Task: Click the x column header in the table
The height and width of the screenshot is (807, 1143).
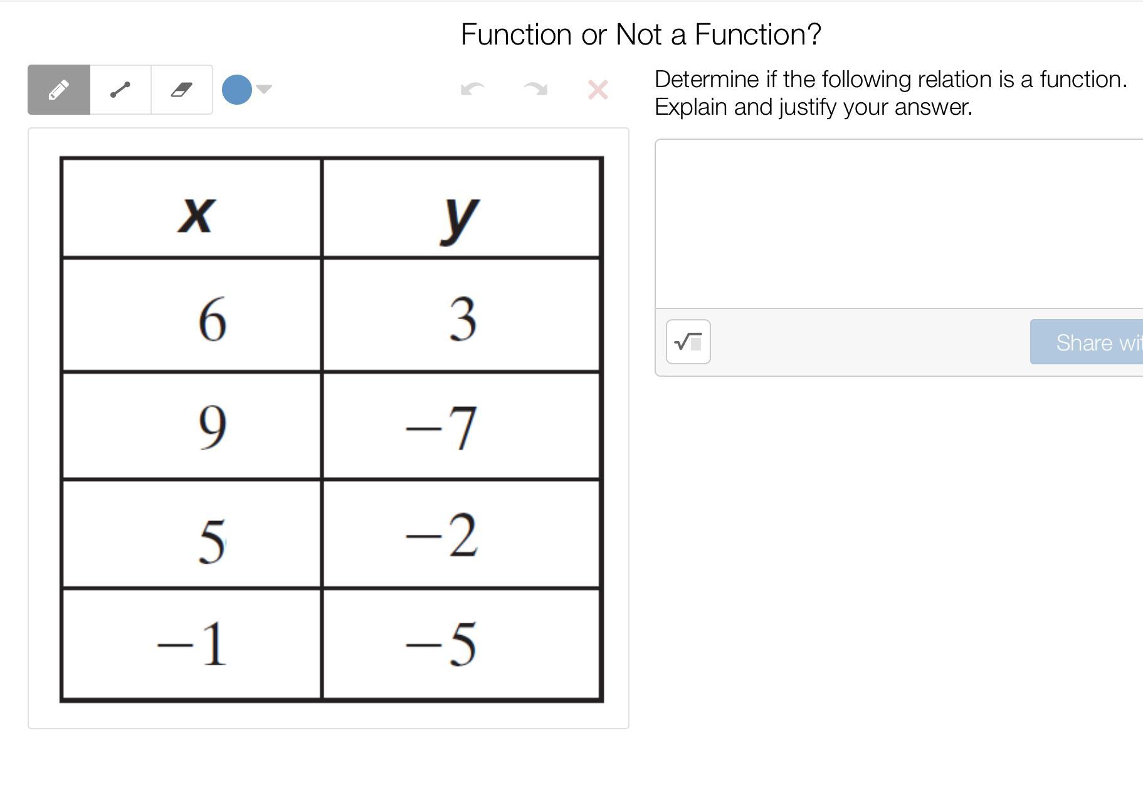Action: pos(196,213)
